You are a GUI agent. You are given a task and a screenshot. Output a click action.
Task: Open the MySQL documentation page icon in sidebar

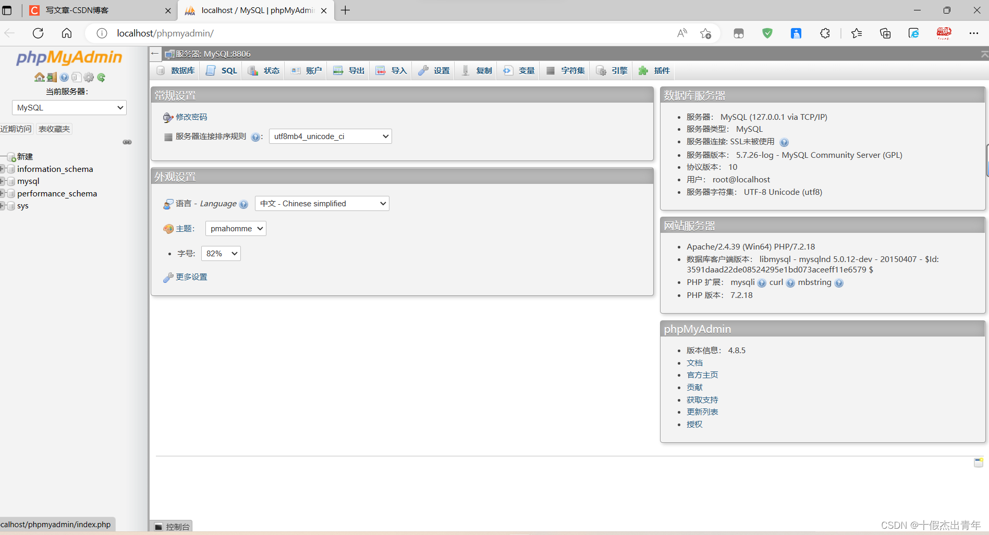click(76, 78)
